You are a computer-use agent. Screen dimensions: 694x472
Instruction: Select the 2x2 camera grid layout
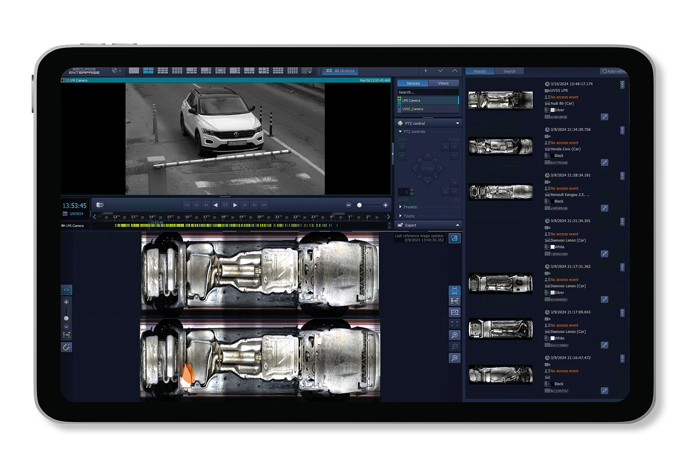click(148, 71)
